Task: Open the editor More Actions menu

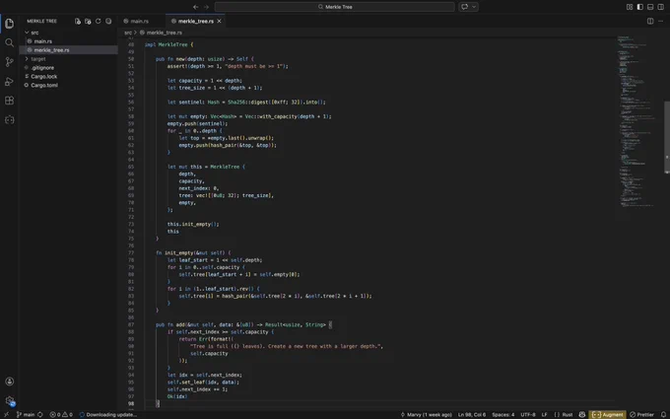Action: click(x=661, y=21)
